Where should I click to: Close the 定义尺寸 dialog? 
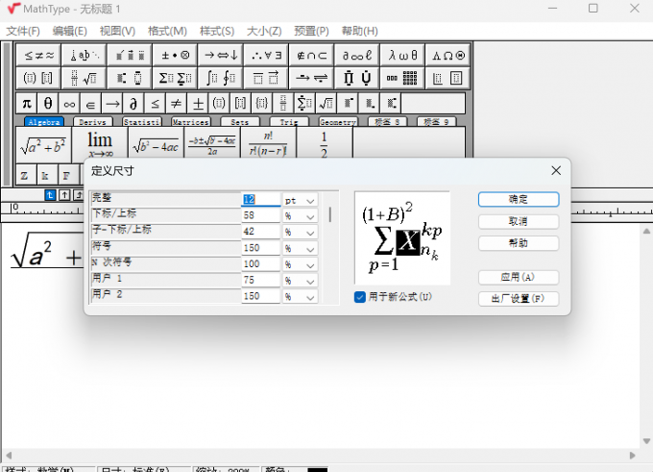[x=556, y=170]
